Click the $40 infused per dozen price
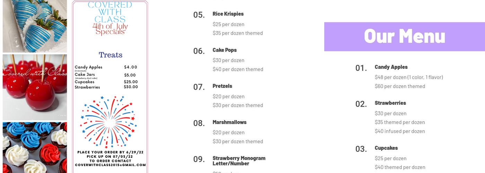The height and width of the screenshot is (173, 485). coord(399,131)
